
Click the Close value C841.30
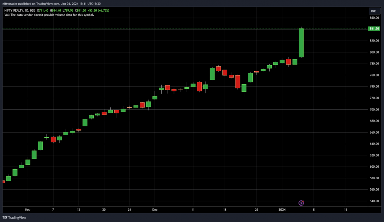pos(80,10)
